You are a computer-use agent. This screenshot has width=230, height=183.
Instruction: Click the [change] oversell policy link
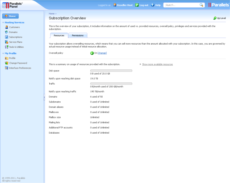click(x=102, y=53)
